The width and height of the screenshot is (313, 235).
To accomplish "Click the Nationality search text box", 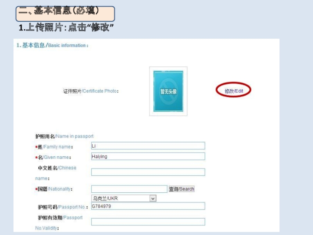I will pos(129,189).
